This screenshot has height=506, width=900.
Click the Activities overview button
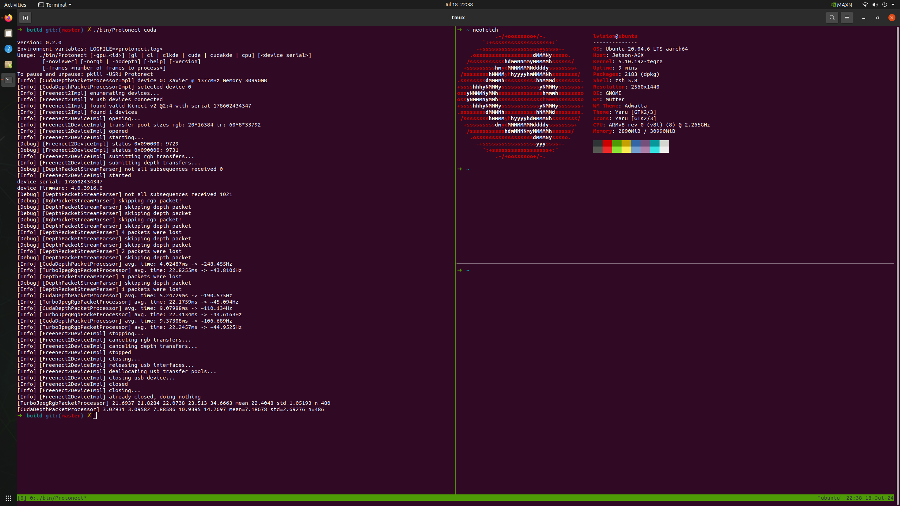15,5
